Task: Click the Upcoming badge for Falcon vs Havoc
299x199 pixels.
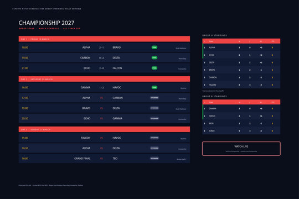Action: click(x=154, y=138)
